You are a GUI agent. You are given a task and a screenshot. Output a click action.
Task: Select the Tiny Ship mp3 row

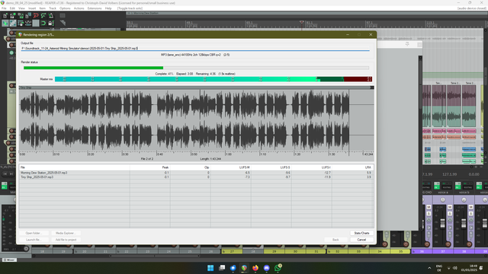point(196,177)
